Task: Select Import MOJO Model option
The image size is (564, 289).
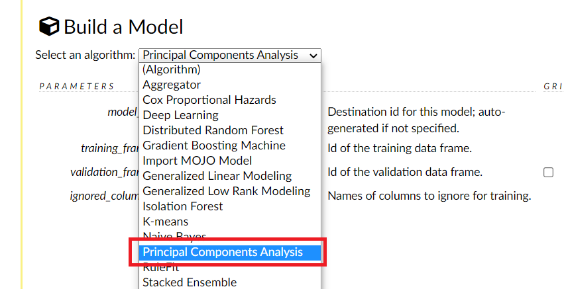Action: 197,161
